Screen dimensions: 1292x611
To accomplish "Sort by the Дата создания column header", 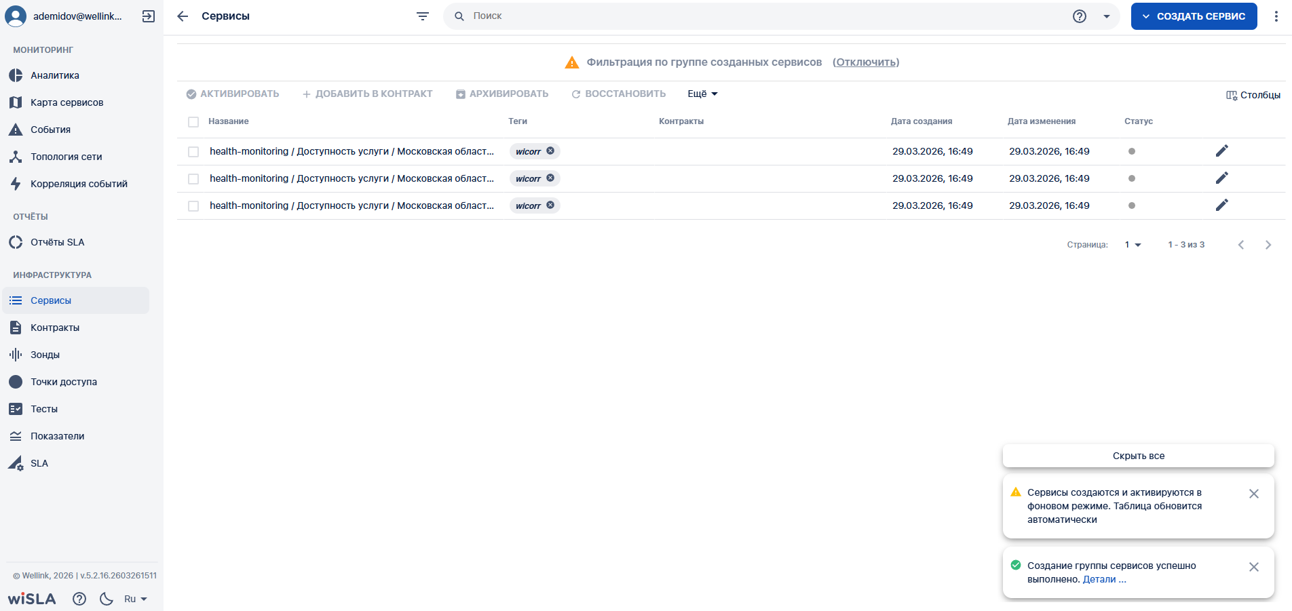I will 921,121.
